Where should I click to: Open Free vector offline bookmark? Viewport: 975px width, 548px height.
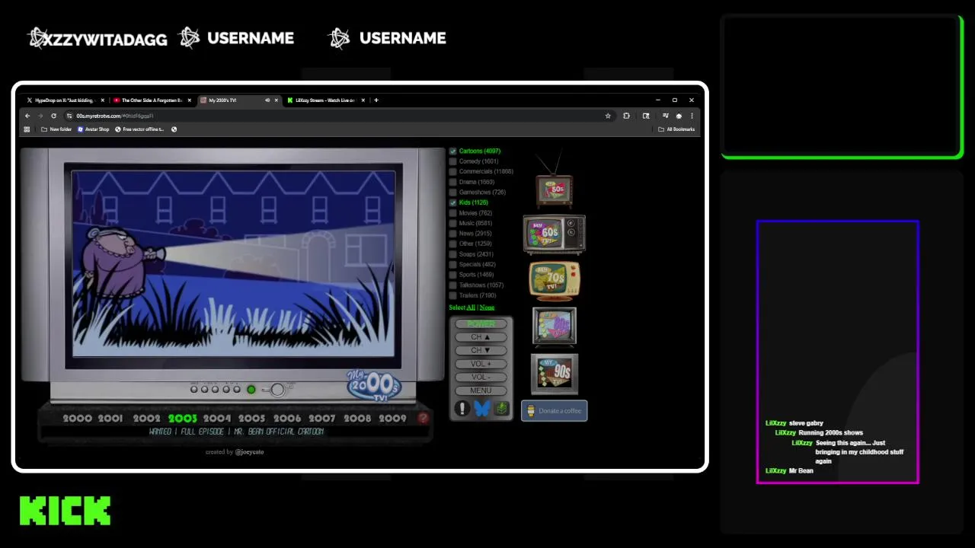(x=139, y=129)
